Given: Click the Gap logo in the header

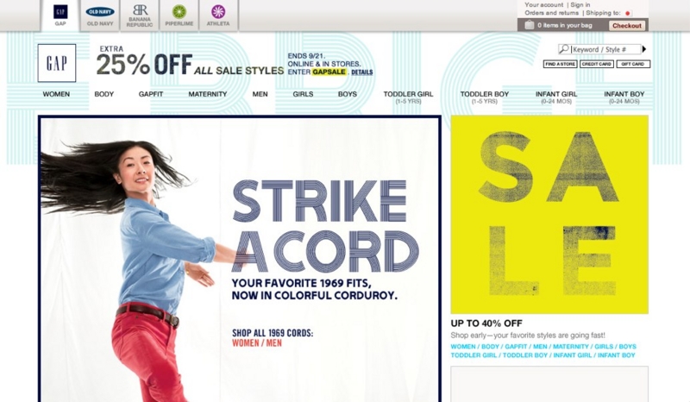Looking at the screenshot, I should 57,63.
